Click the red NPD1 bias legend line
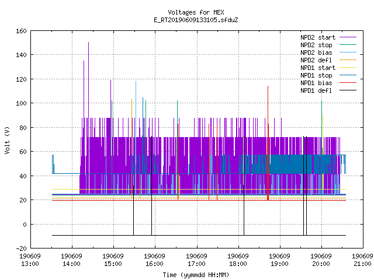374x280 pixels. pos(348,83)
